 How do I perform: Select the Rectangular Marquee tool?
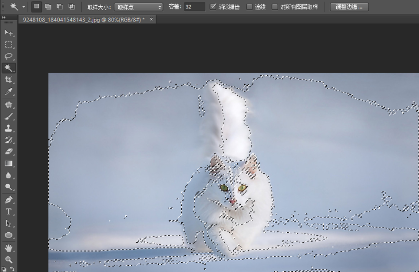(x=8, y=44)
